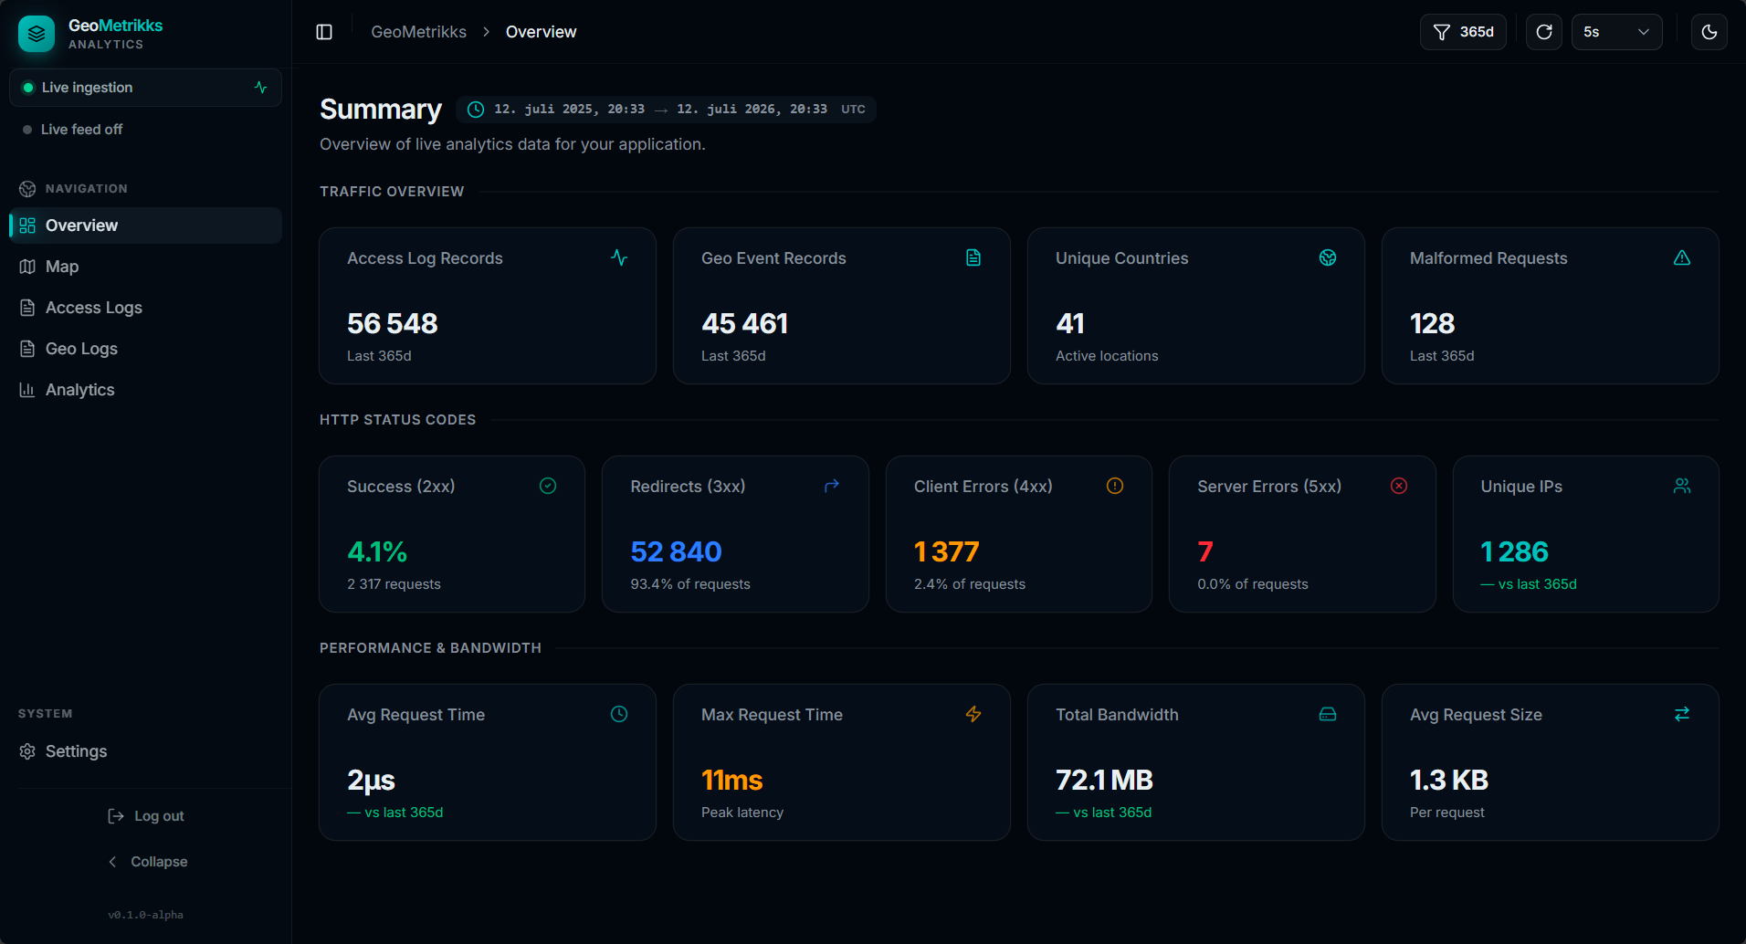Screen dimensions: 1746x944
Task: Click the clock icon in date range
Action: coord(476,110)
